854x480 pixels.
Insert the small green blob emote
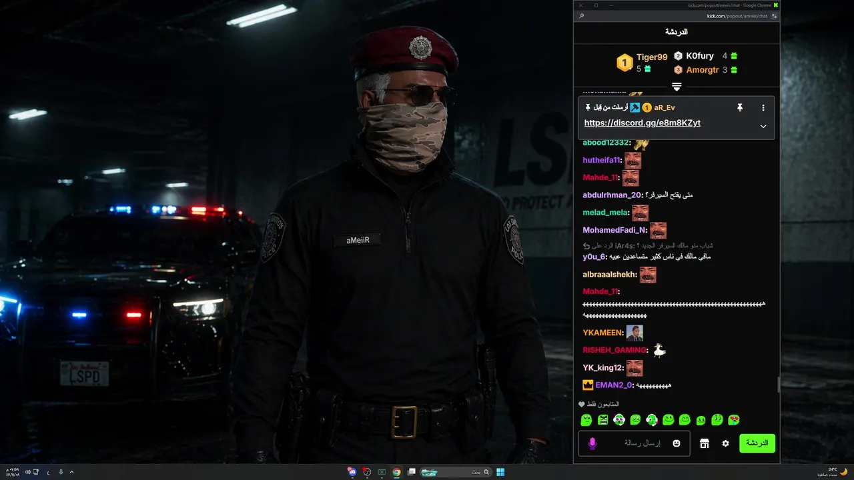(x=701, y=421)
